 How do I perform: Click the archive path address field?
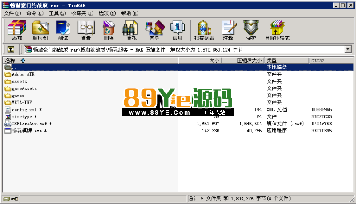[x=184, y=49]
